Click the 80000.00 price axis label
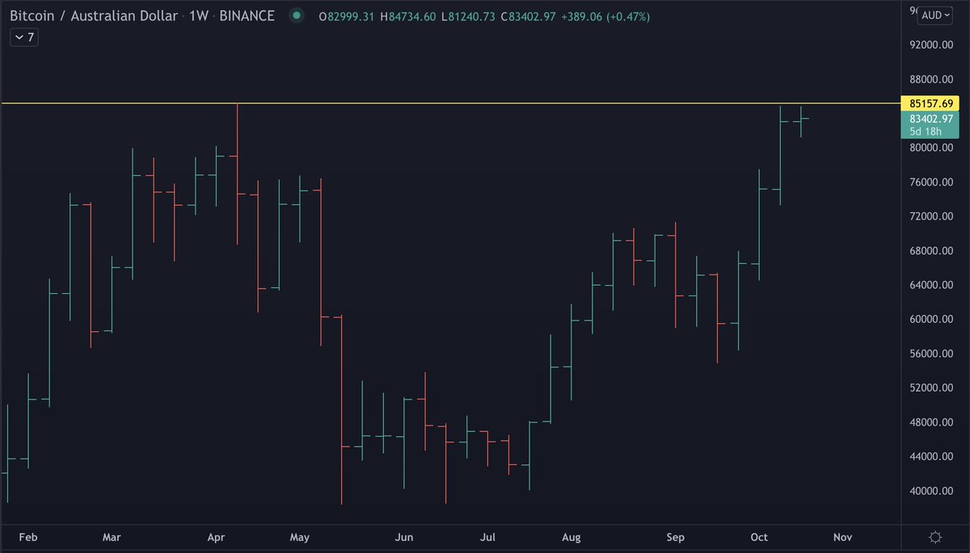Screen dimensions: 970x553 932,148
